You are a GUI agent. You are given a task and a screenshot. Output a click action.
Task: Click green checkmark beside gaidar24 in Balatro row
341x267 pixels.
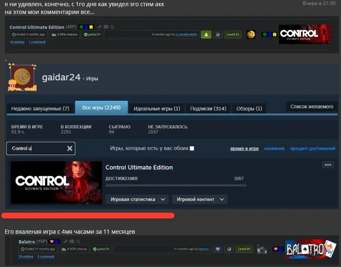click(x=95, y=249)
